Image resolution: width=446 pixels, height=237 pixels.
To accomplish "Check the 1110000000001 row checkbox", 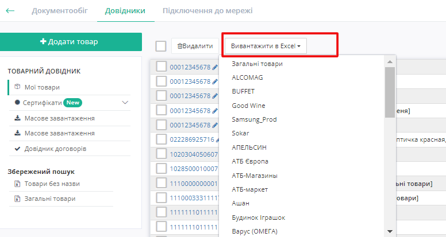I will coord(162,183).
